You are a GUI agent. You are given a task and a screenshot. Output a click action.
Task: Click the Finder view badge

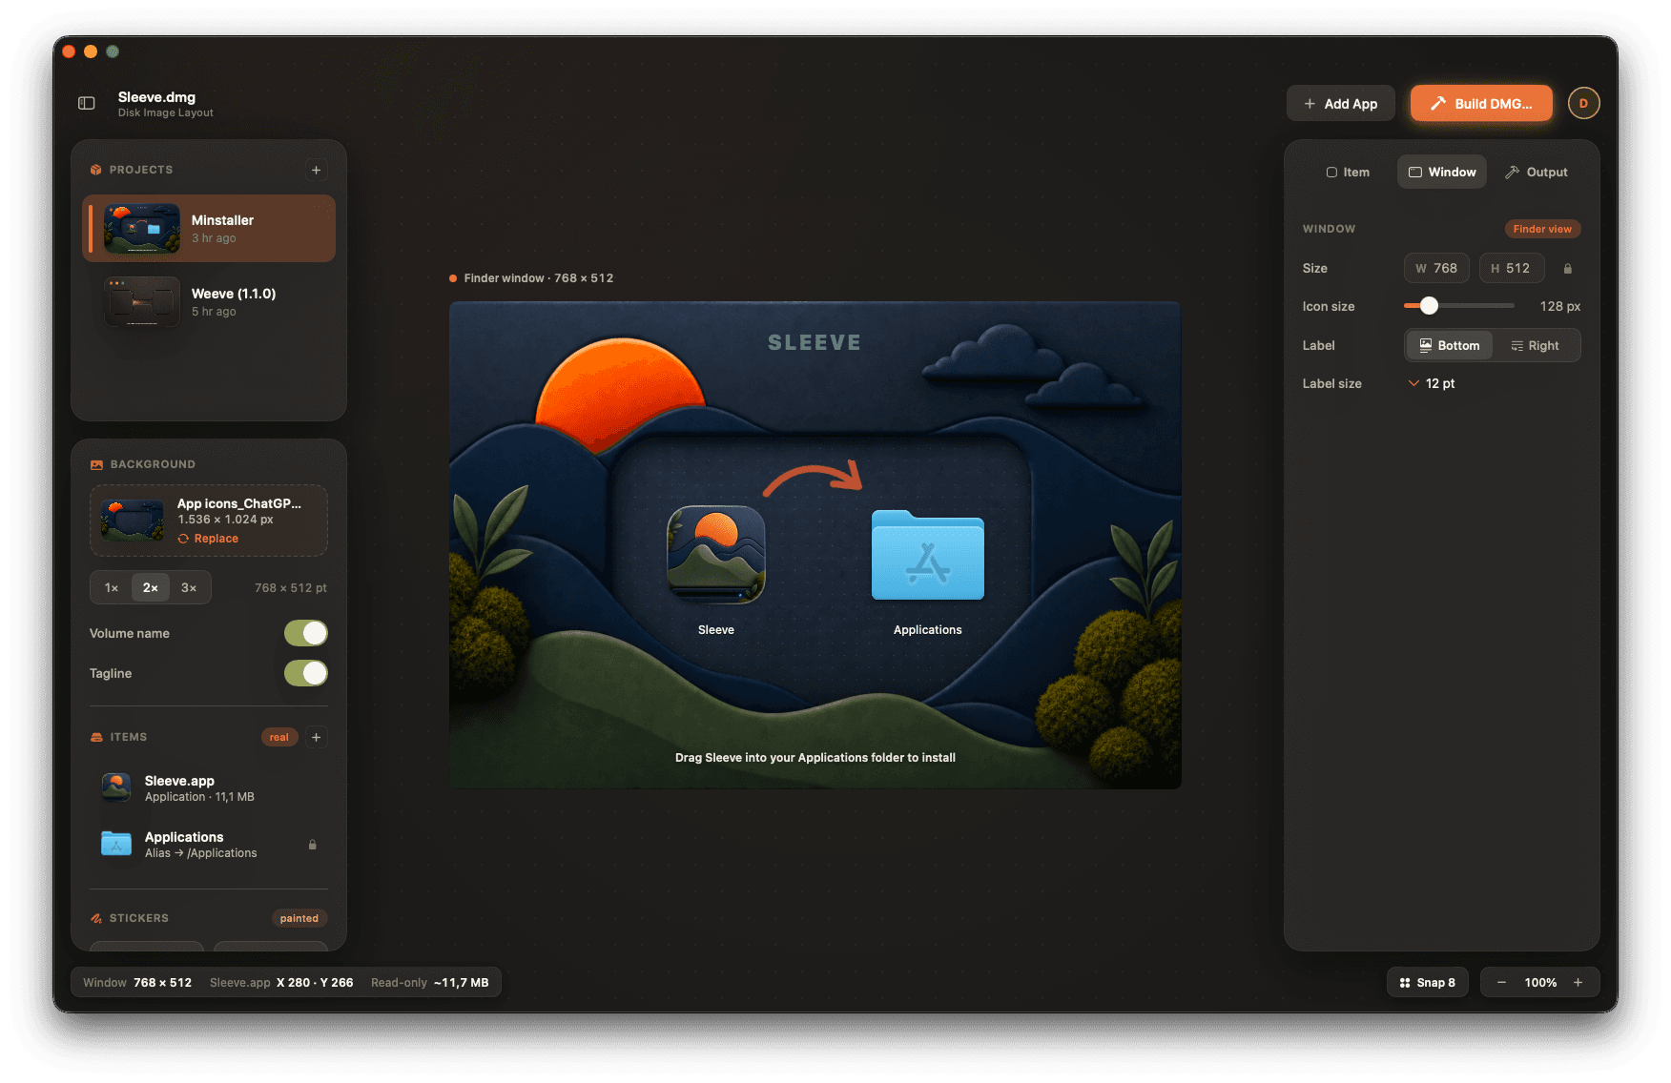coord(1542,229)
